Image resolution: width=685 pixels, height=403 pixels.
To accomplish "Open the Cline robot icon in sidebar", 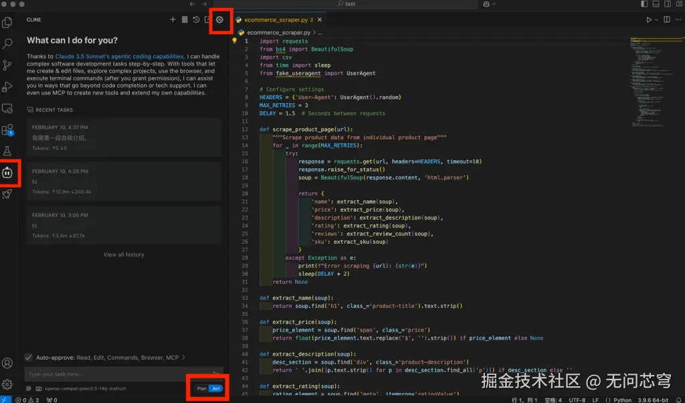I will pos(7,173).
